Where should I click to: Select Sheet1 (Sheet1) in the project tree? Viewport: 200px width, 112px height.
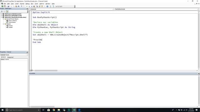tap(12, 21)
